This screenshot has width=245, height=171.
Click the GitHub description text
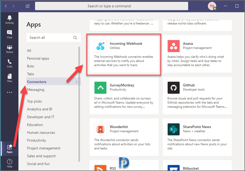click(197, 103)
